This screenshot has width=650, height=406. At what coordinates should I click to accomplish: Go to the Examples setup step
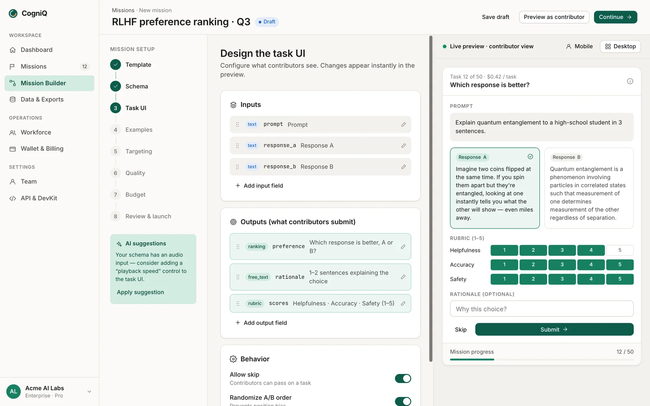(x=131, y=130)
